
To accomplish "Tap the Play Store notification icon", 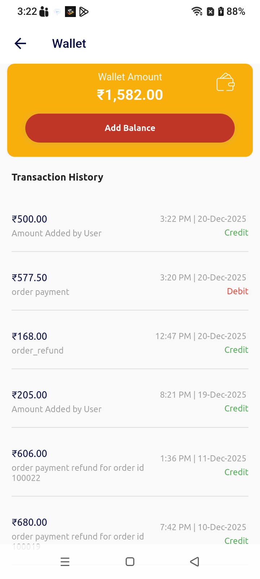I will tap(84, 12).
